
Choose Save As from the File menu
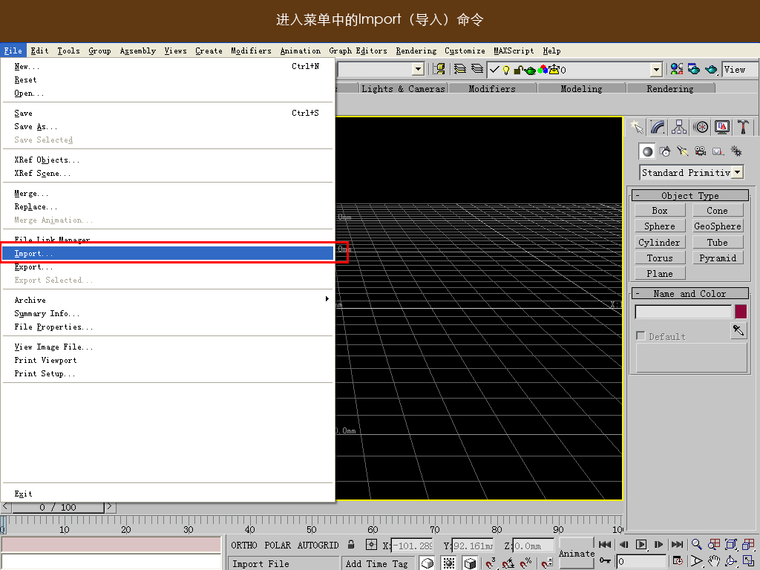[x=168, y=126]
